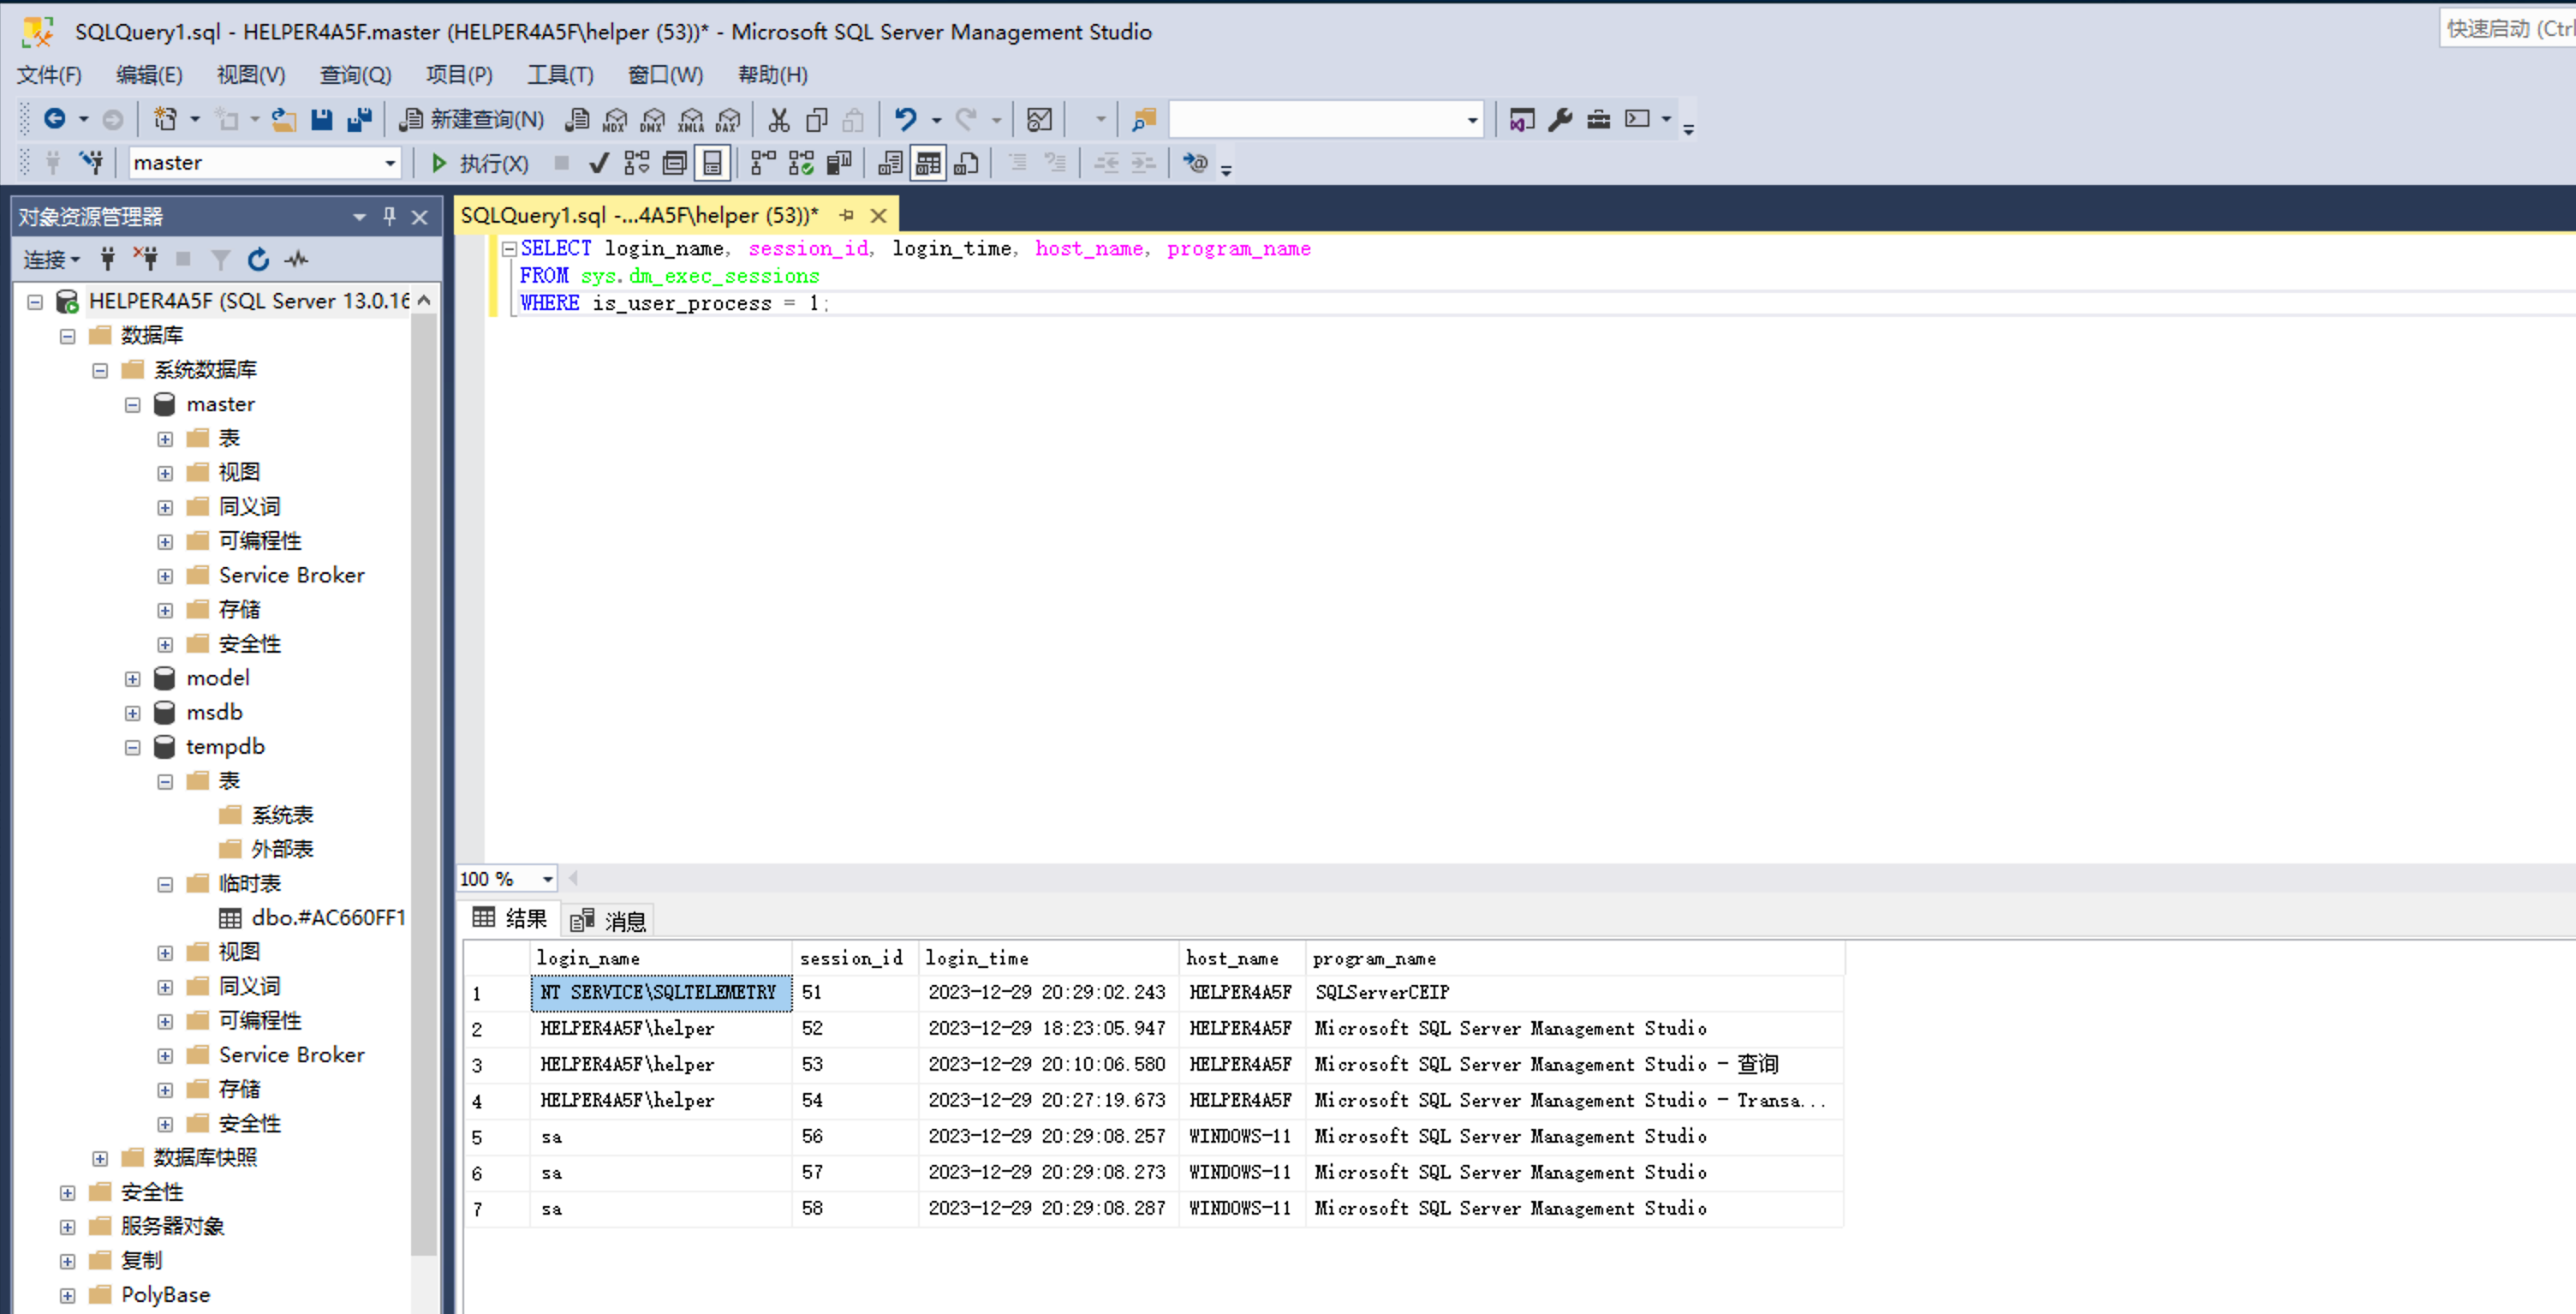The width and height of the screenshot is (2576, 1314).
Task: Refresh Object Explorer with refresh icon
Action: click(258, 260)
